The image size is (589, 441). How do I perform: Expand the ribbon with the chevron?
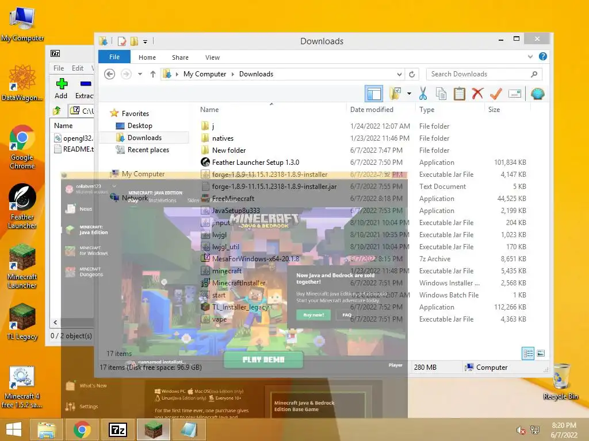click(530, 57)
